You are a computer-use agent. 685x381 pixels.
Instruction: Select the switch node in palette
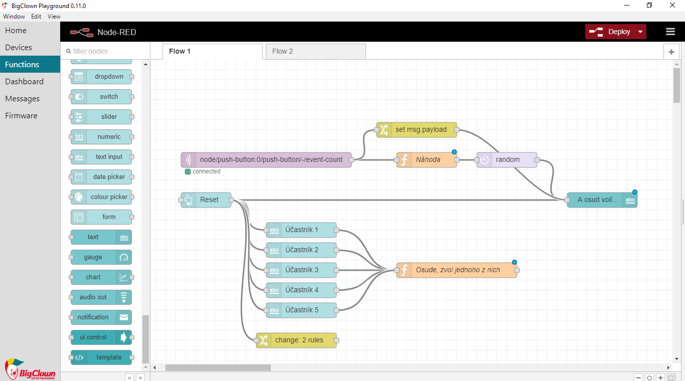tap(101, 97)
